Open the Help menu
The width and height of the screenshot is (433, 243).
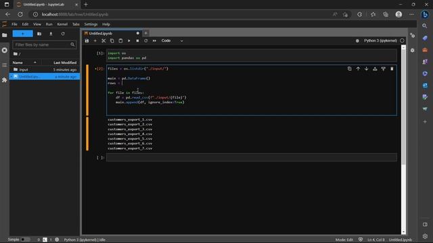pyautogui.click(x=106, y=24)
